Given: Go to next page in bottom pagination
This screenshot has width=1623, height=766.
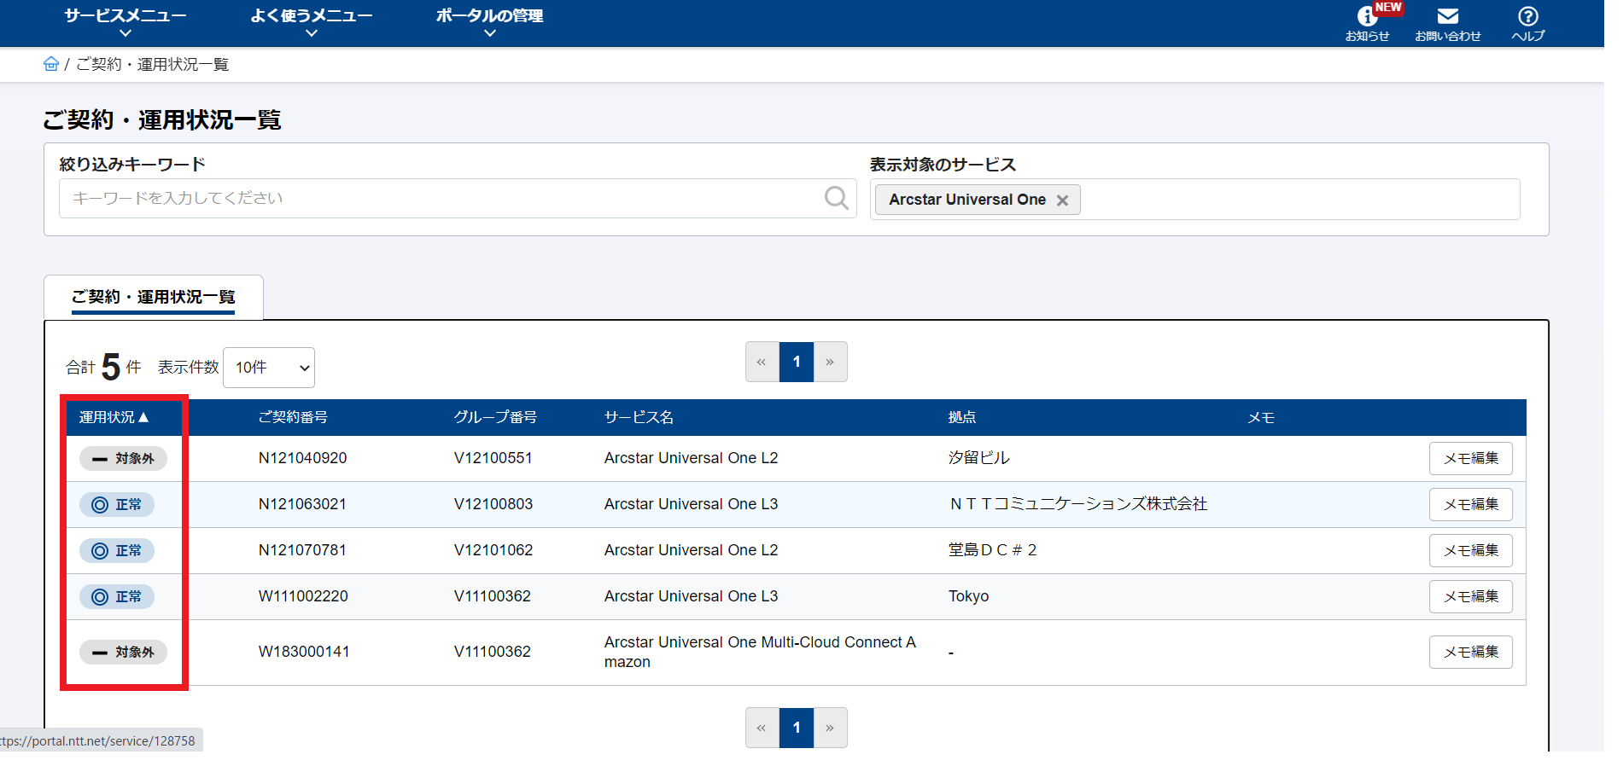Looking at the screenshot, I should (830, 728).
